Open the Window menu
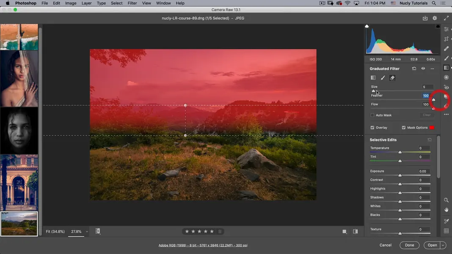The width and height of the screenshot is (452, 254). click(x=163, y=3)
